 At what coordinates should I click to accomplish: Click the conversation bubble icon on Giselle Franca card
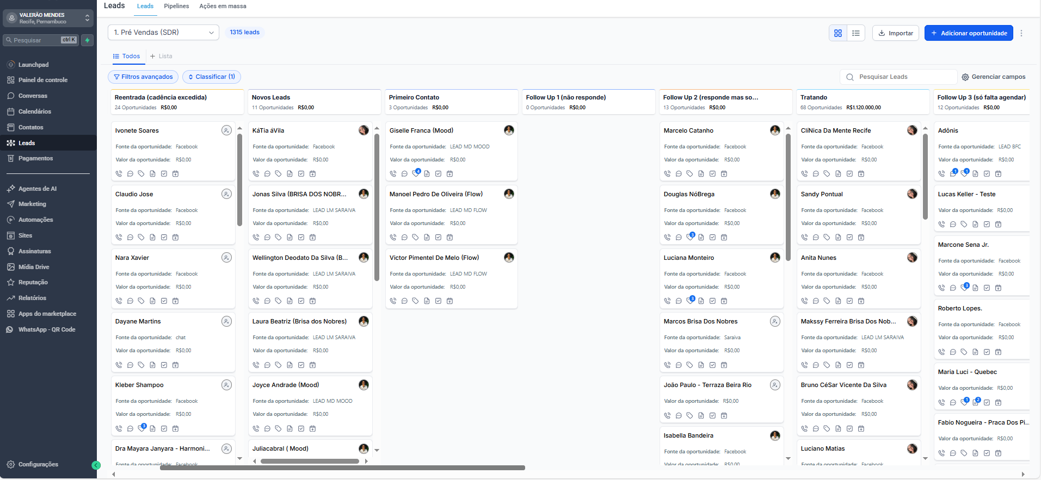(404, 174)
